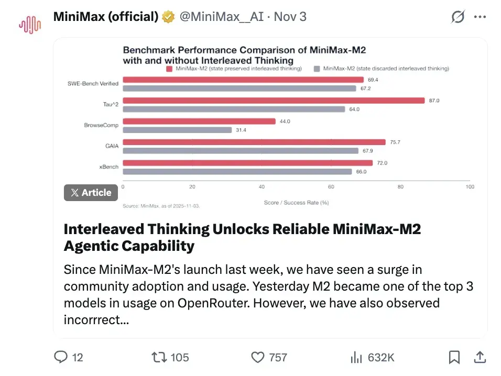Bookmark this post
Image resolution: width=501 pixels, height=376 pixels.
coord(455,357)
